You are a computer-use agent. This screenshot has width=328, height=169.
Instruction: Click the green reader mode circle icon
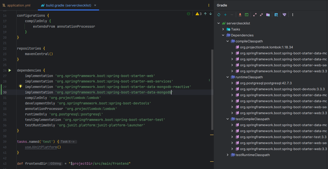[189, 14]
